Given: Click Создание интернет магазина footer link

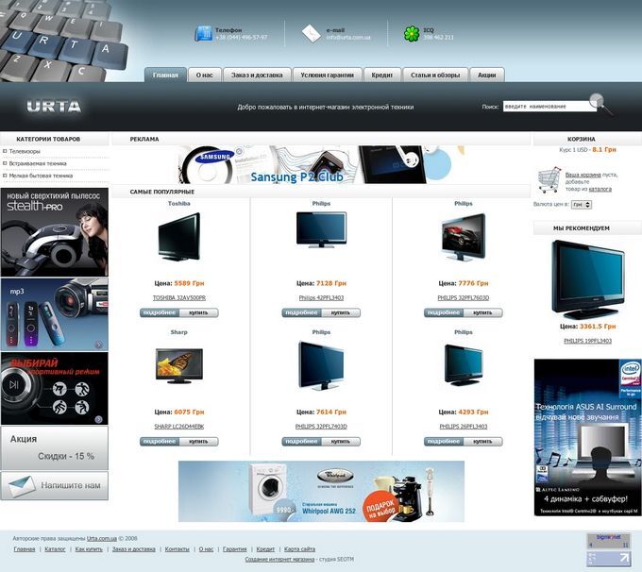Looking at the screenshot, I should 279,560.
